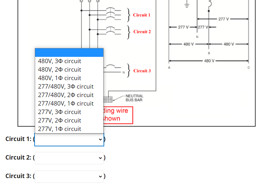
Task: Pick "277V, 3Φ circuit" from the menu
Action: [x=59, y=112]
